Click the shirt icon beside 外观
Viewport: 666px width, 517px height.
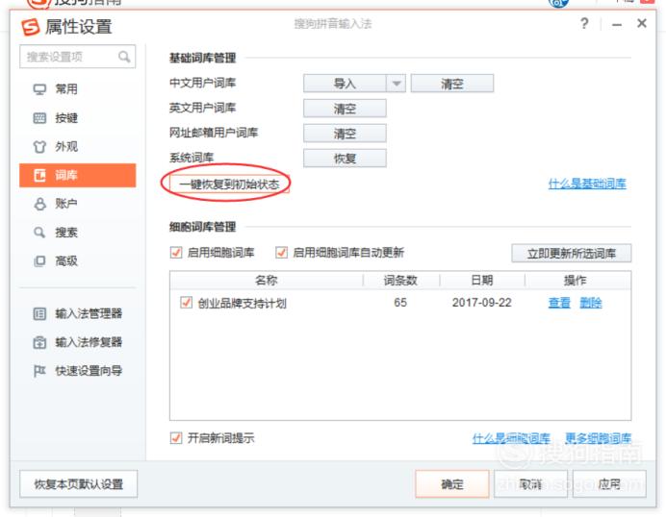coord(39,147)
